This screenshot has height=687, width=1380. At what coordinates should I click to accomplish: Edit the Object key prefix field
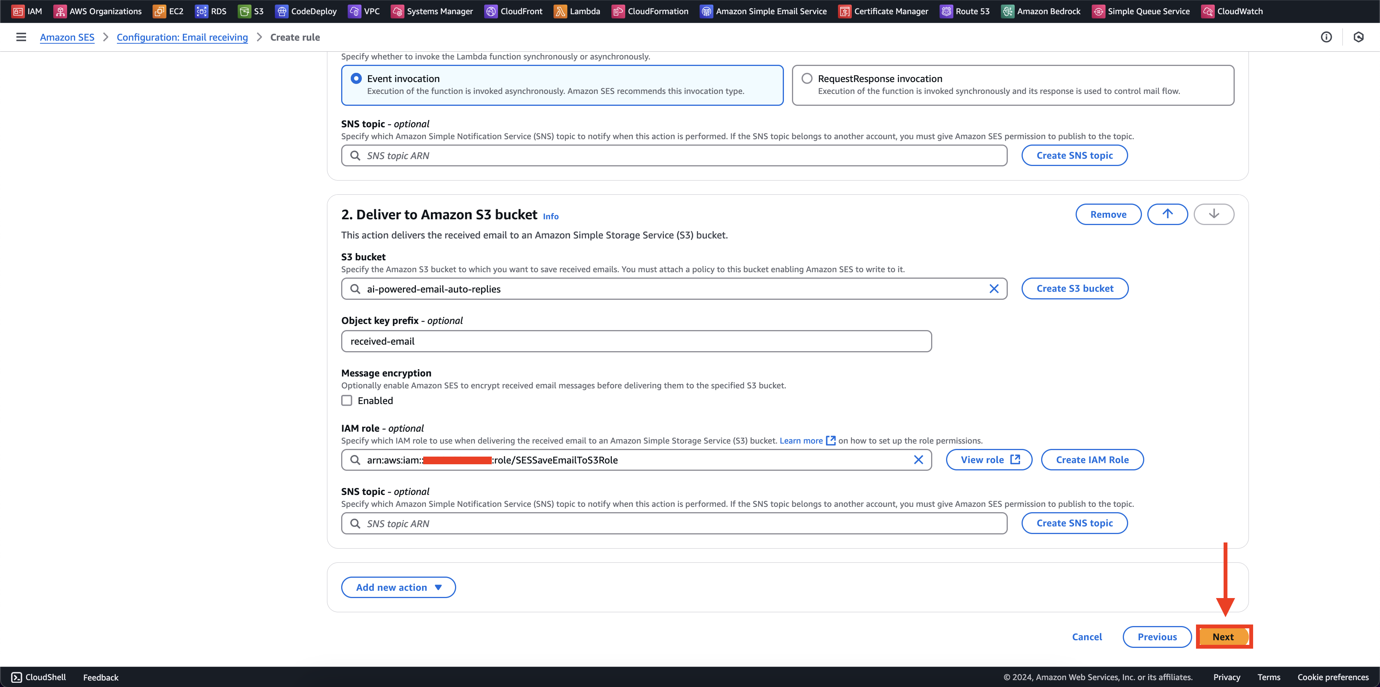[x=636, y=341]
